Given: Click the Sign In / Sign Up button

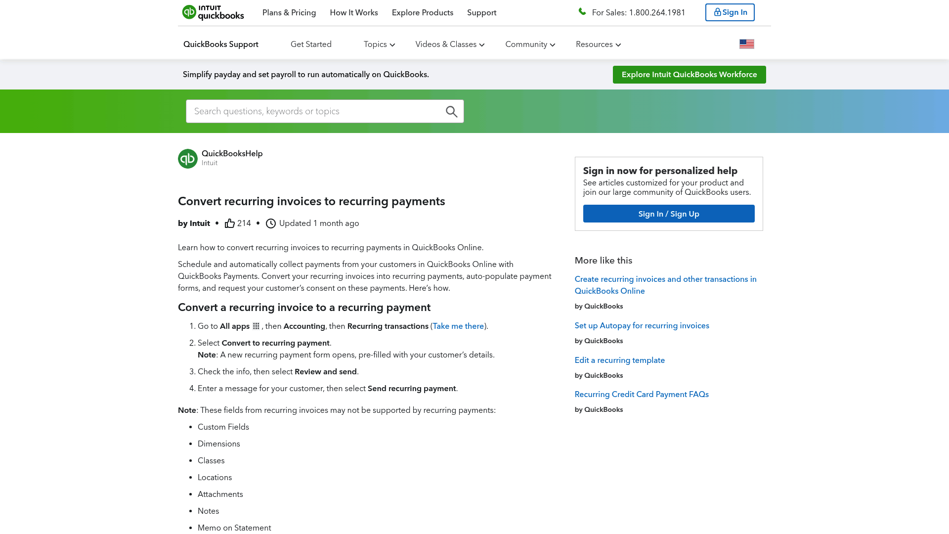Looking at the screenshot, I should [x=668, y=214].
